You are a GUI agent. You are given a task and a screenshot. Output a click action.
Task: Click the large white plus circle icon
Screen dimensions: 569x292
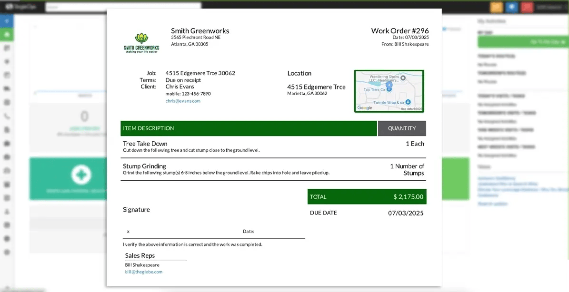(x=81, y=175)
